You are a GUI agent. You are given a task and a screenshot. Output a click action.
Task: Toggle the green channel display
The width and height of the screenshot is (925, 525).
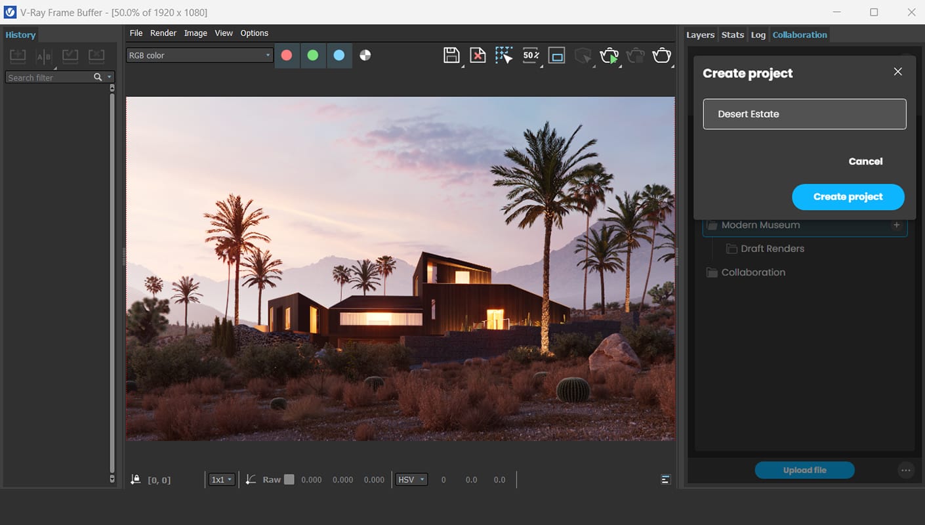pyautogui.click(x=313, y=56)
